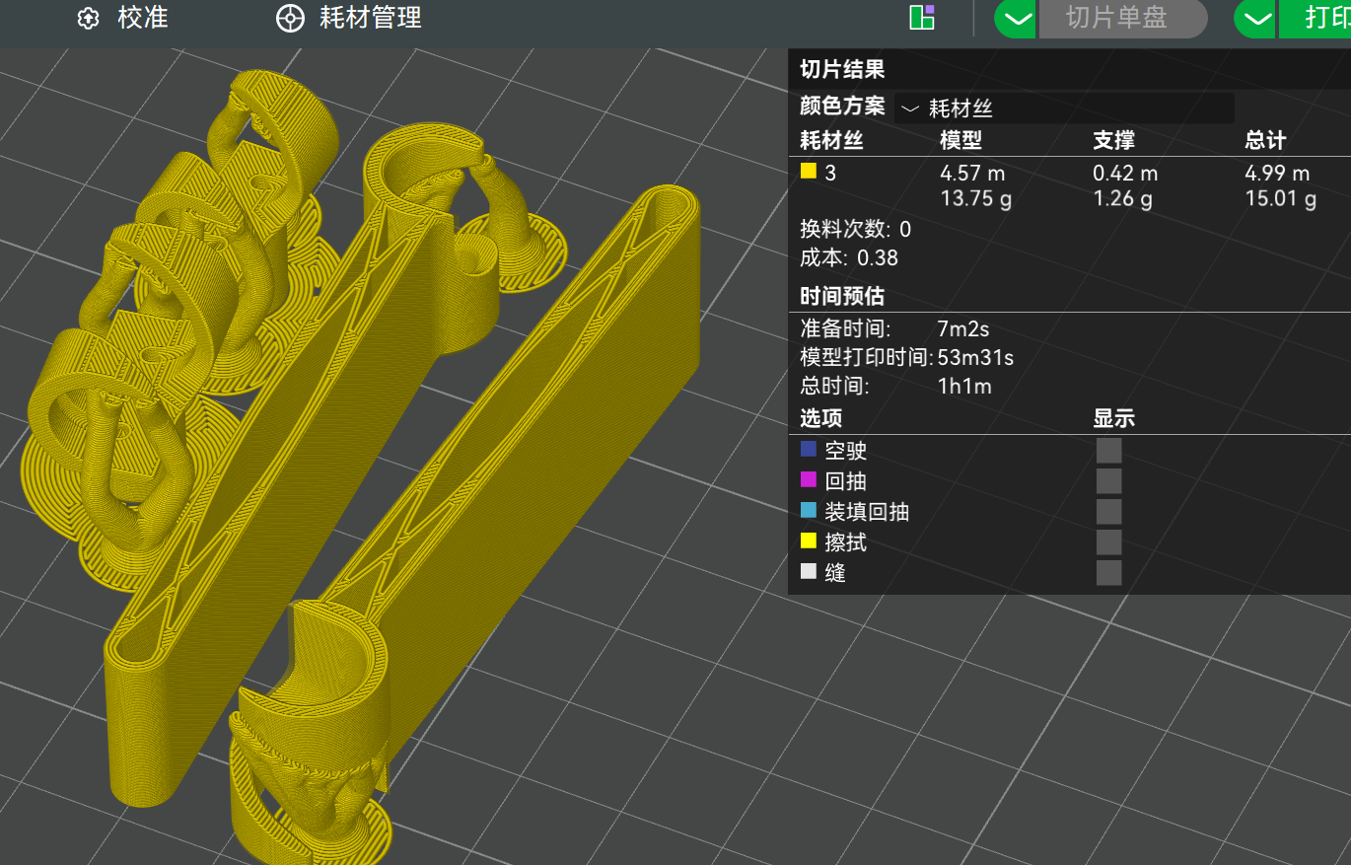Expand the print options dropdown arrow
Image resolution: width=1351 pixels, height=865 pixels.
[1256, 19]
